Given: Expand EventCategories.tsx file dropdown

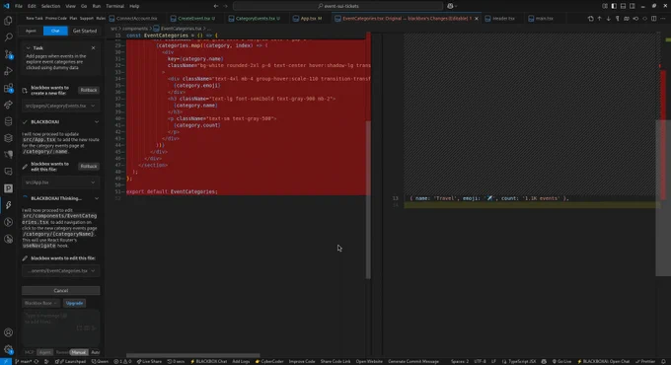Looking at the screenshot, I should [x=60, y=271].
